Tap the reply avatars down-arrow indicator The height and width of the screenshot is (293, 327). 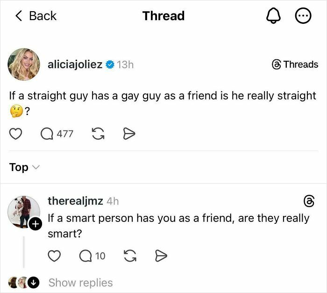(x=34, y=283)
